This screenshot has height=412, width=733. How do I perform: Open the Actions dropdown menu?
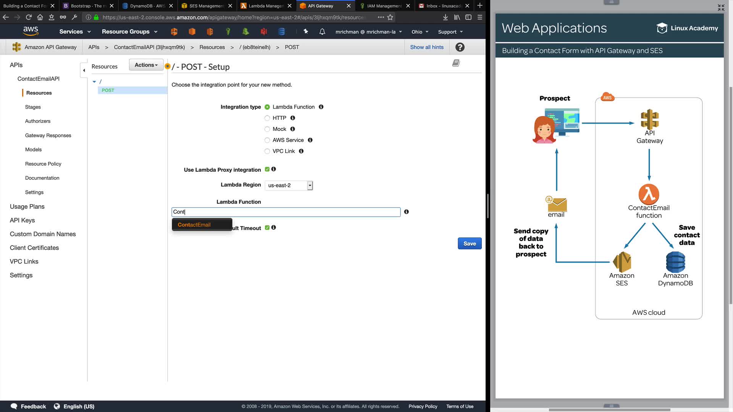(146, 65)
